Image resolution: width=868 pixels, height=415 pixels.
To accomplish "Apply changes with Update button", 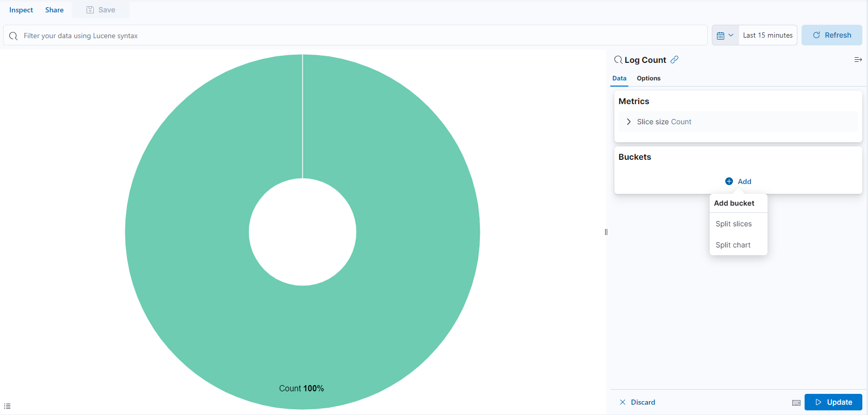I will click(833, 402).
